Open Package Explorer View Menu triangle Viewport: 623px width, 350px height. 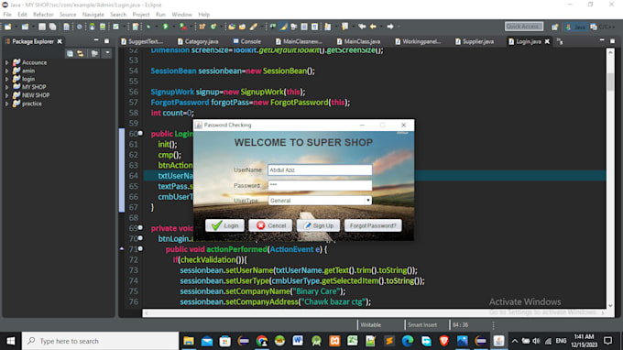(107, 53)
